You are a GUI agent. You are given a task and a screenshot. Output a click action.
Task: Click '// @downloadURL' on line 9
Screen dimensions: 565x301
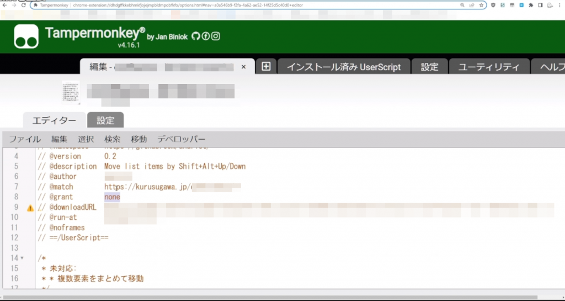pyautogui.click(x=67, y=207)
